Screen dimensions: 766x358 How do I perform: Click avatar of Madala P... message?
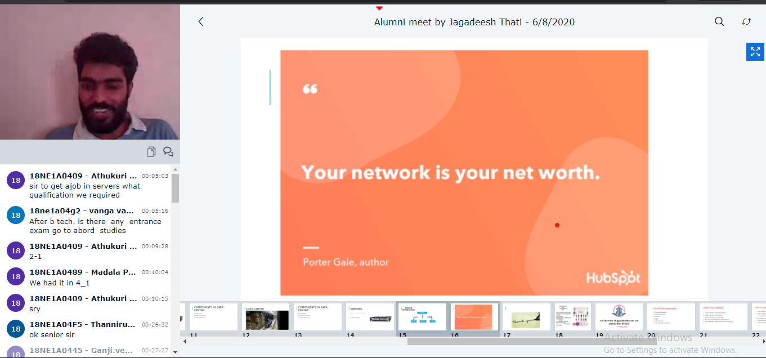pyautogui.click(x=16, y=276)
